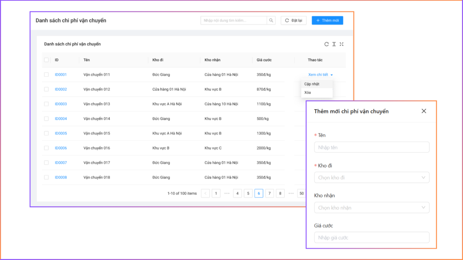Check the box for row ID0008

[46, 178]
